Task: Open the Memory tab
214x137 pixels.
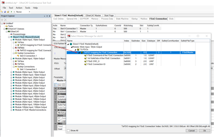Action: coord(95,19)
